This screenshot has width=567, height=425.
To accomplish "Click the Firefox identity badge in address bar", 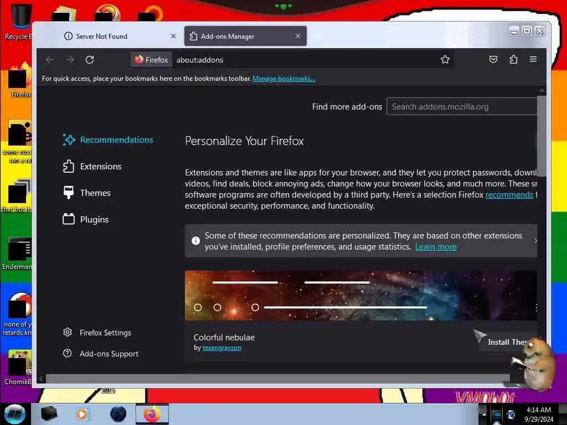I will tap(151, 60).
